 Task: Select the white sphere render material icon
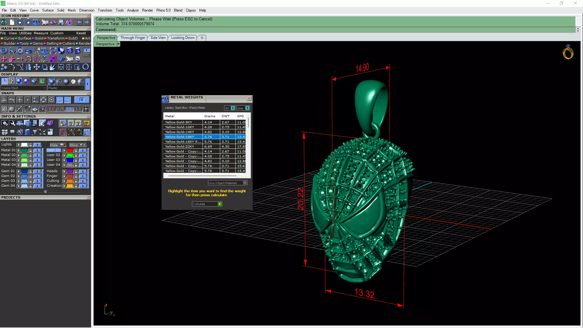point(73,81)
